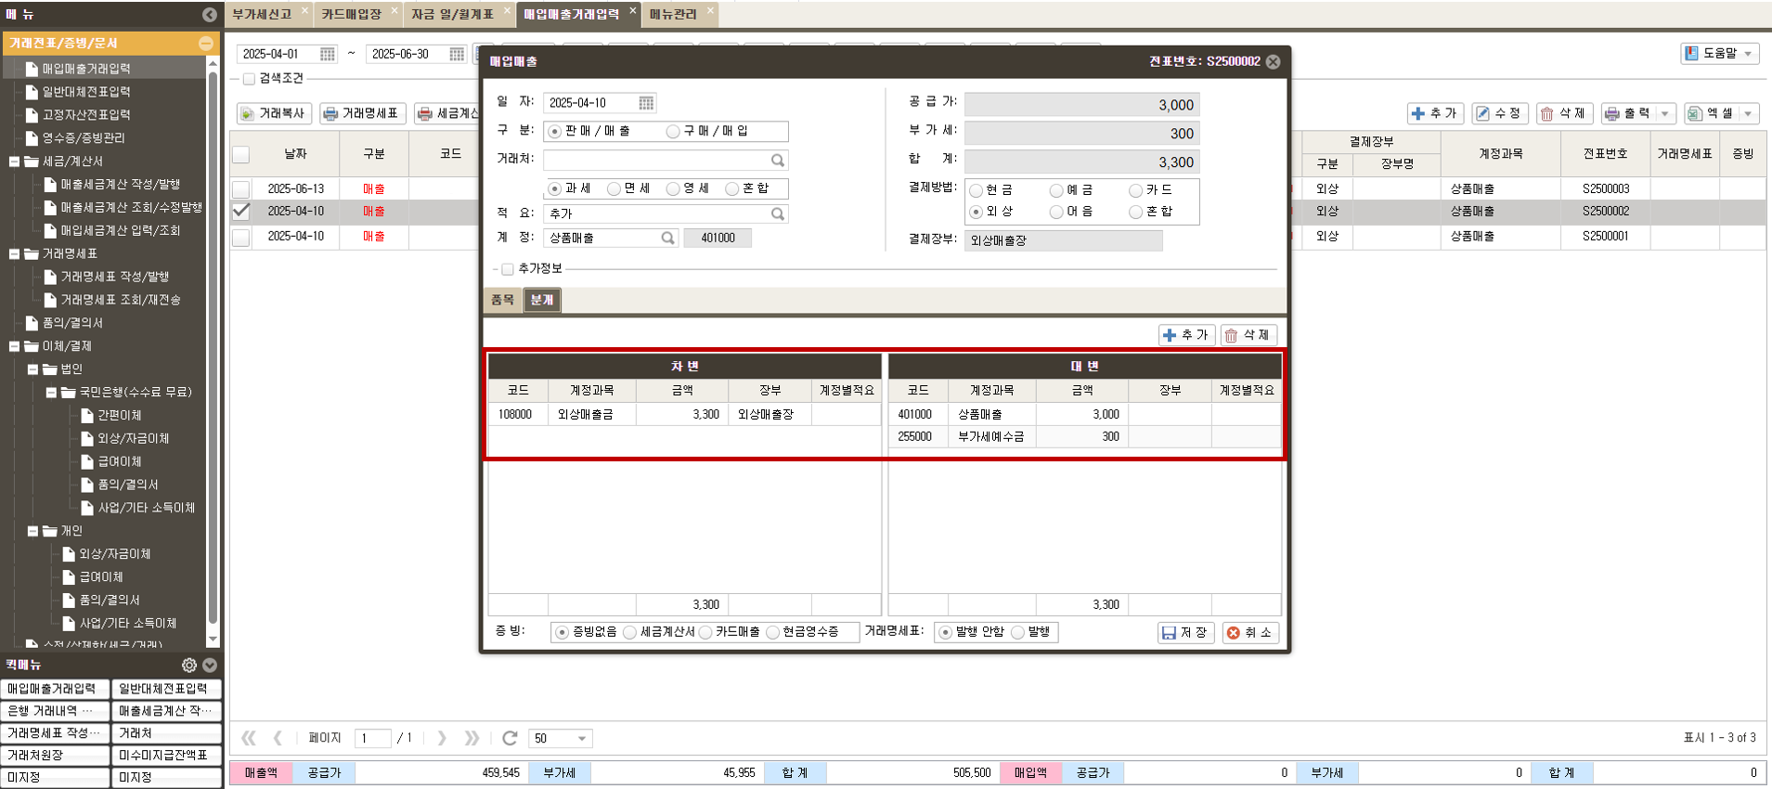The image size is (1772, 789).
Task: Click the main 삭제 trash button
Action: click(1564, 113)
